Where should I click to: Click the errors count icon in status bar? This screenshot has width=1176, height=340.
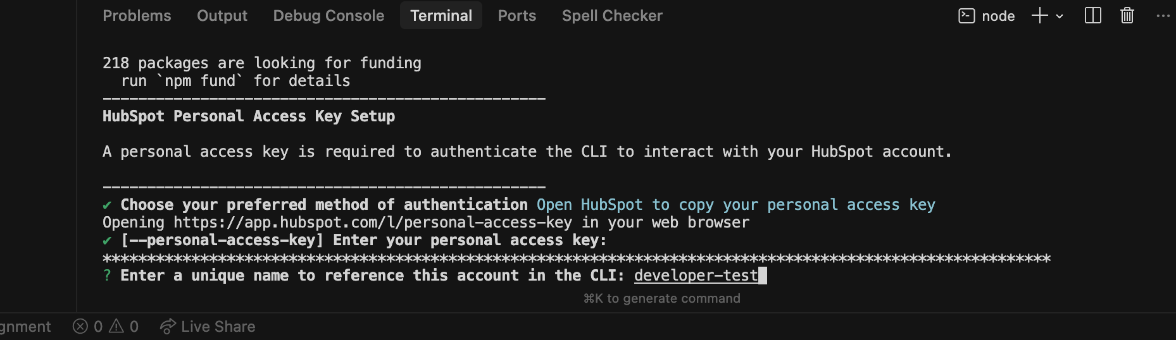[x=80, y=326]
